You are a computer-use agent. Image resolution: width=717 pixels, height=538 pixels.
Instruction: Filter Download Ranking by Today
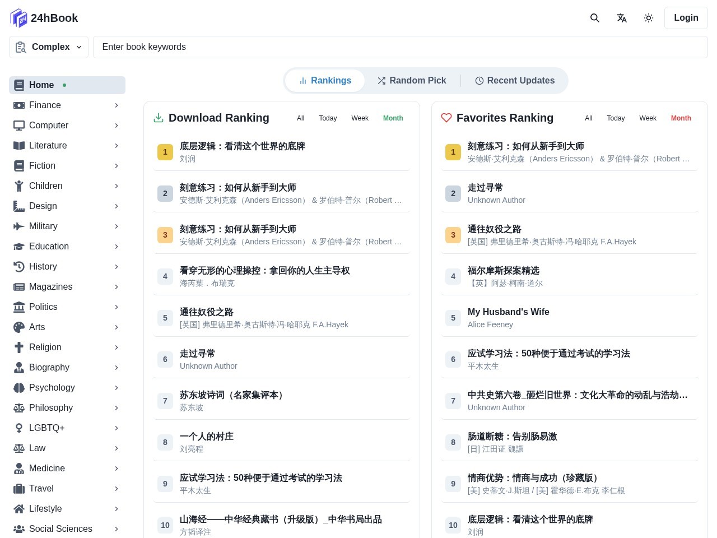(x=328, y=118)
